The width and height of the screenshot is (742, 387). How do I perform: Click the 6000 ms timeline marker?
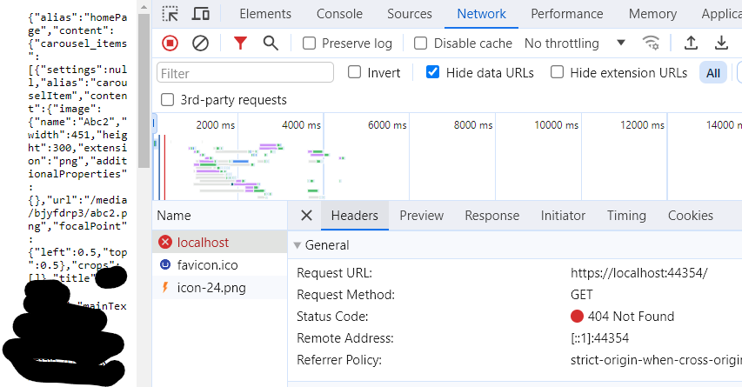[387, 125]
